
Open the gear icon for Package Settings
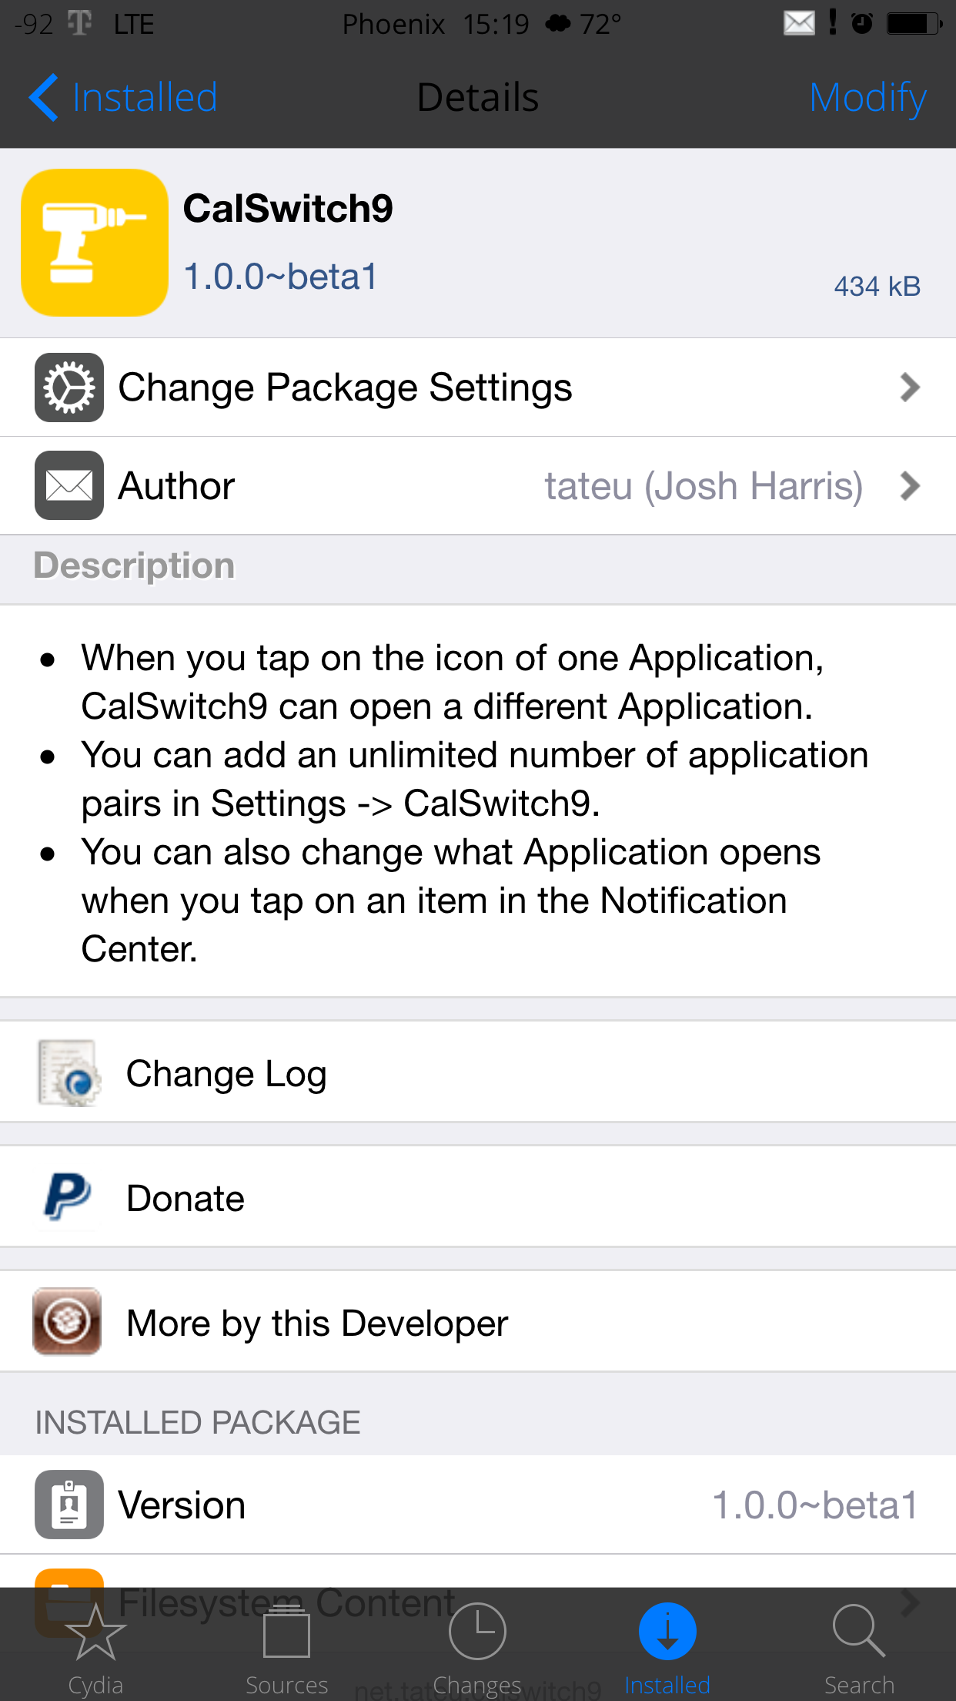click(x=69, y=388)
